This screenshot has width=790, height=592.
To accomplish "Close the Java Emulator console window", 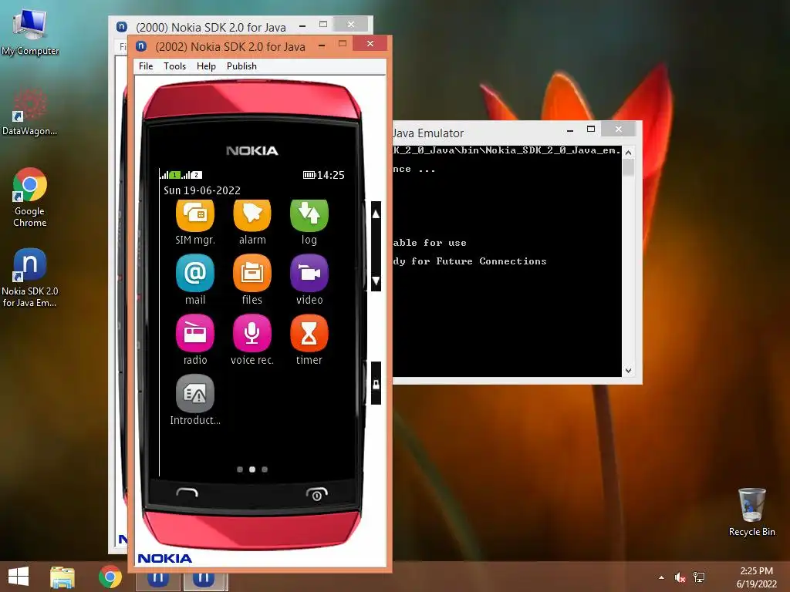I will [x=618, y=129].
